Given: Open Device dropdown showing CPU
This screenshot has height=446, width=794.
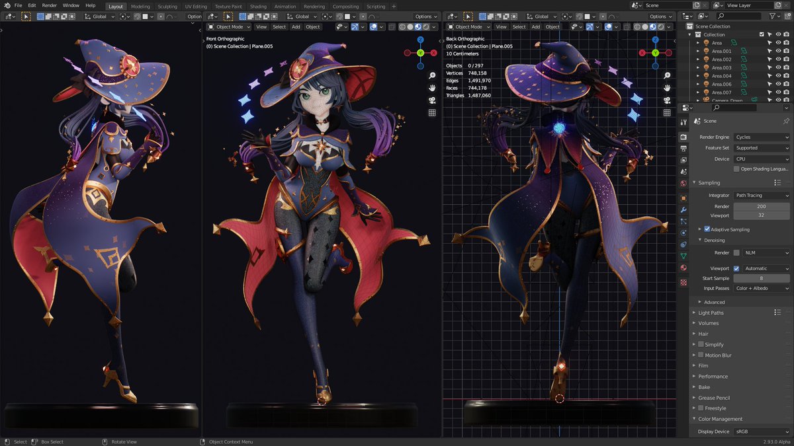Looking at the screenshot, I should coord(762,159).
